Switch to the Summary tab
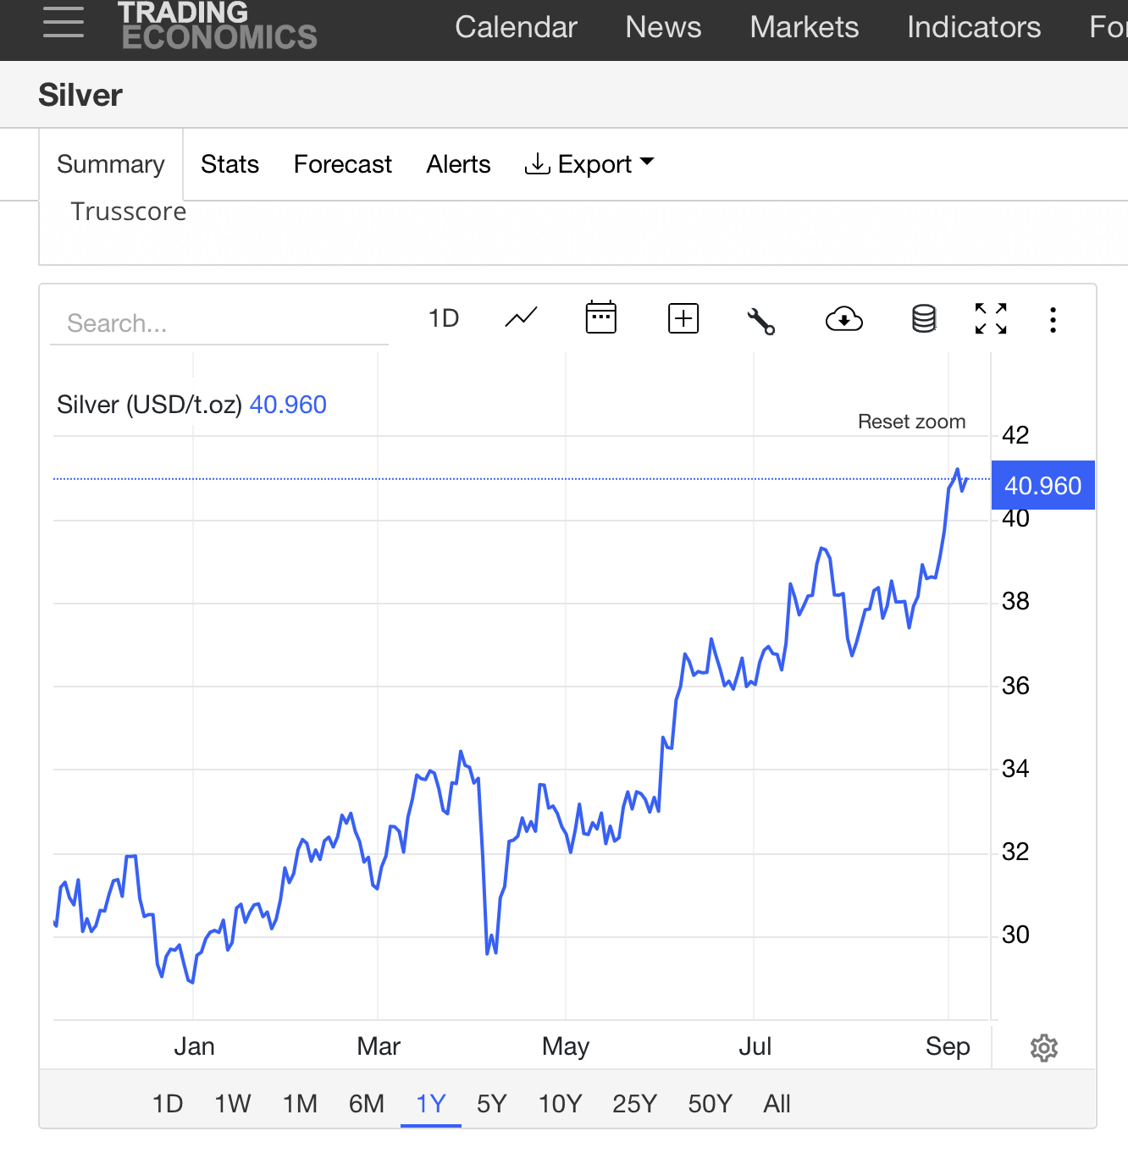Image resolution: width=1128 pixels, height=1153 pixels. pyautogui.click(x=111, y=164)
